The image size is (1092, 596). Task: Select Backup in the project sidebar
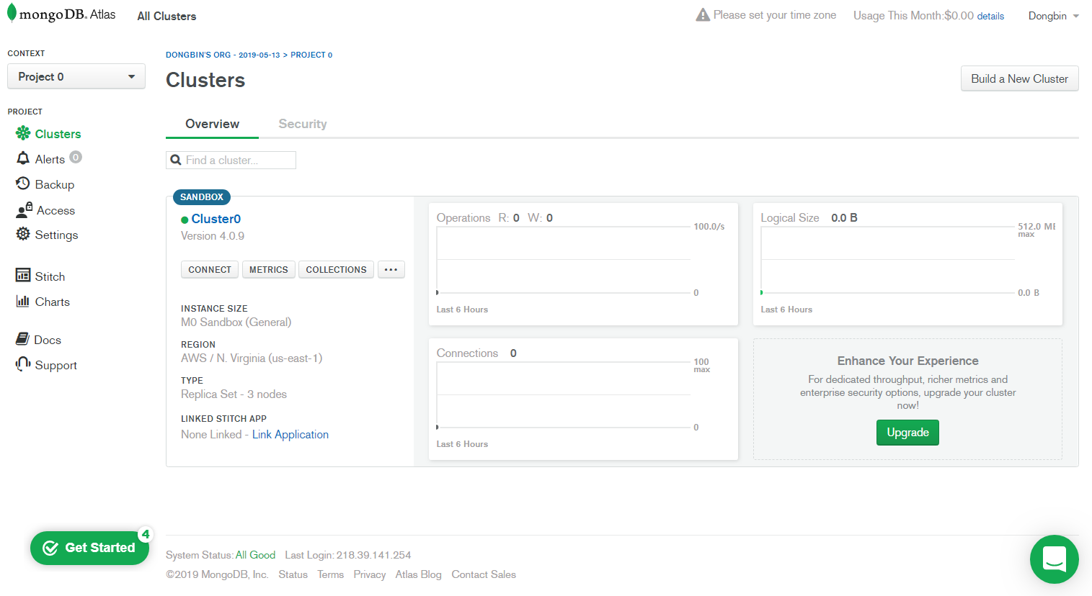pyautogui.click(x=55, y=184)
